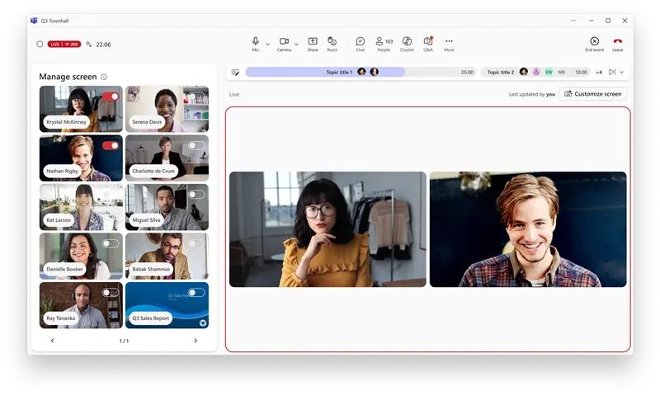Skip to next topic in agenda
The image size is (660, 395).
point(612,72)
